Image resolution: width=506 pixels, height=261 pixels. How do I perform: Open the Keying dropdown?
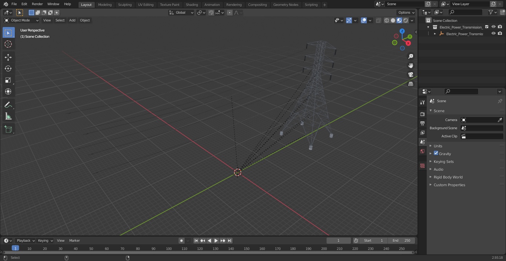click(45, 241)
